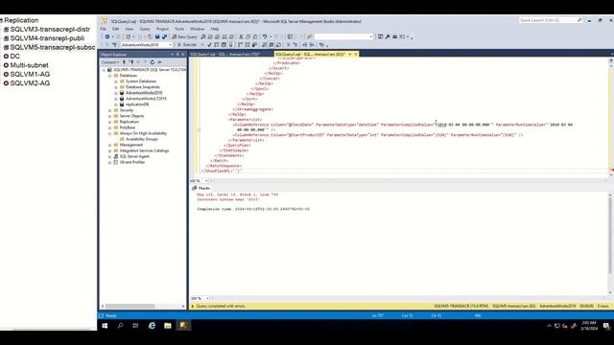Viewport: 614px width, 345px height.
Task: Execute the current query
Action: click(187, 45)
